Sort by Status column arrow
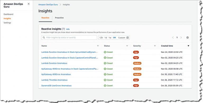This screenshot has width=203, height=103. (127, 46)
